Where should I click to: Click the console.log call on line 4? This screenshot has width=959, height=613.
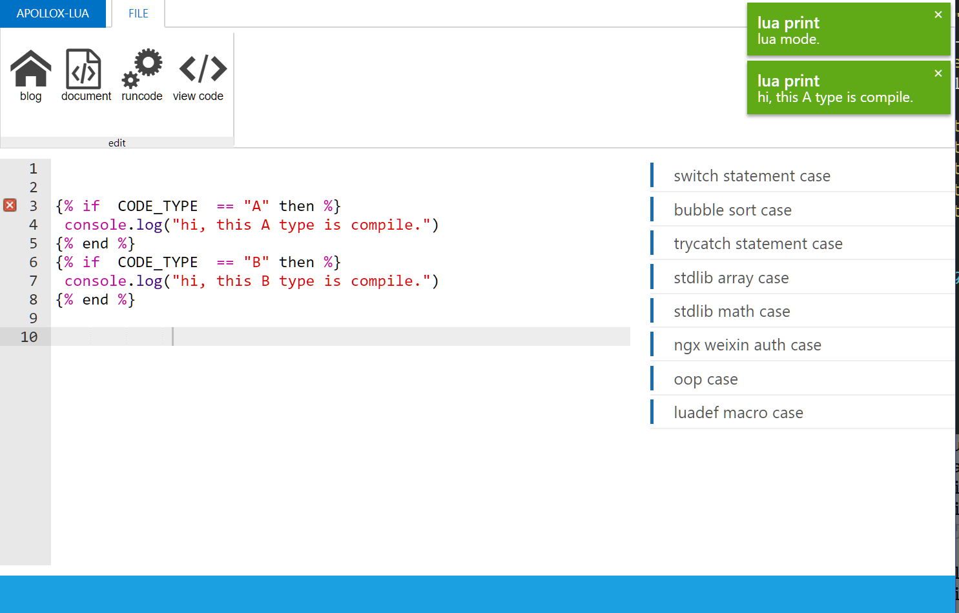[x=252, y=225]
